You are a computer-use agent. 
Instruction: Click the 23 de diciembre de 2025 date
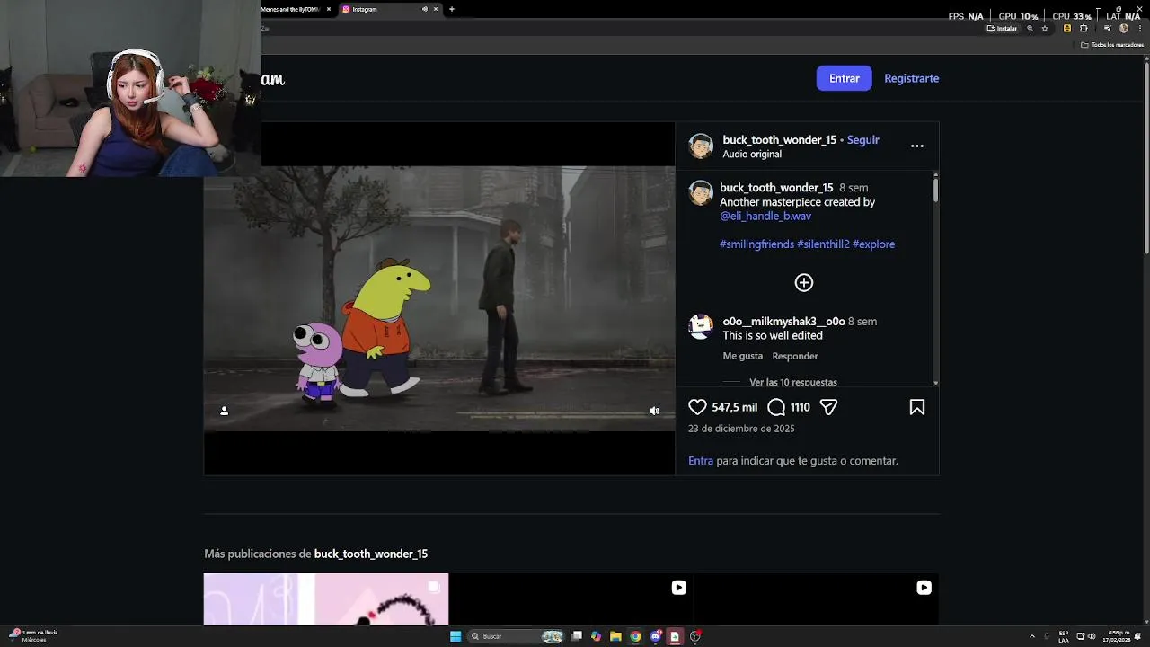point(741,429)
